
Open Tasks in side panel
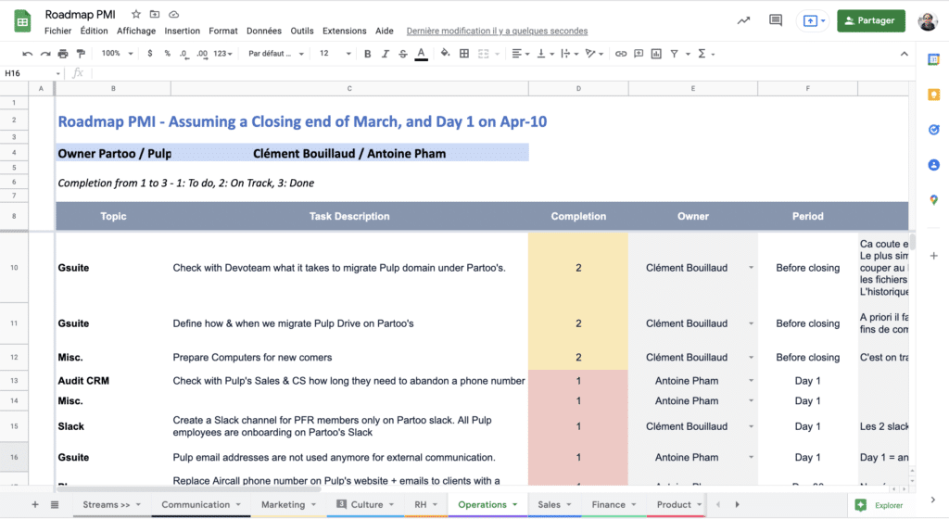coord(934,130)
